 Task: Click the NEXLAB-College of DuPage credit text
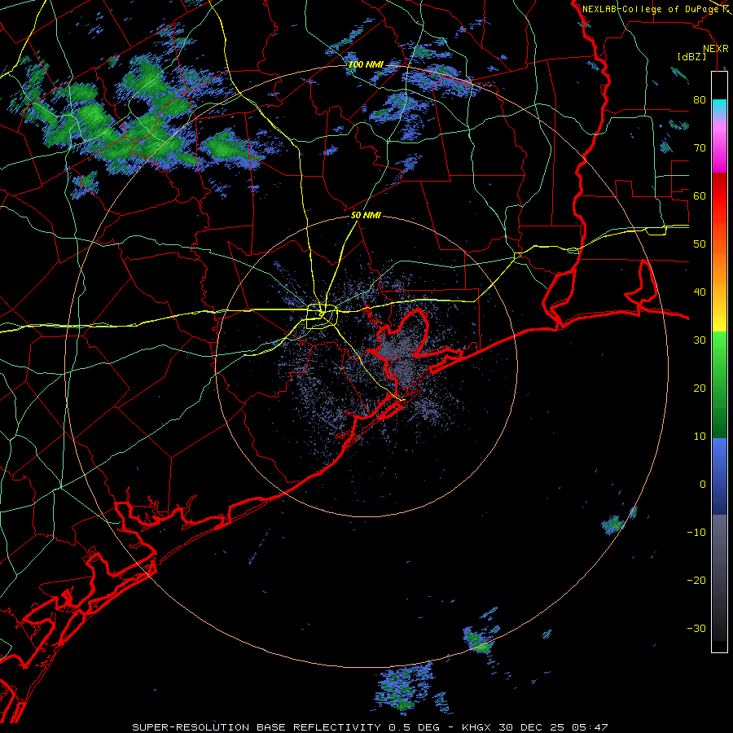pyautogui.click(x=652, y=9)
